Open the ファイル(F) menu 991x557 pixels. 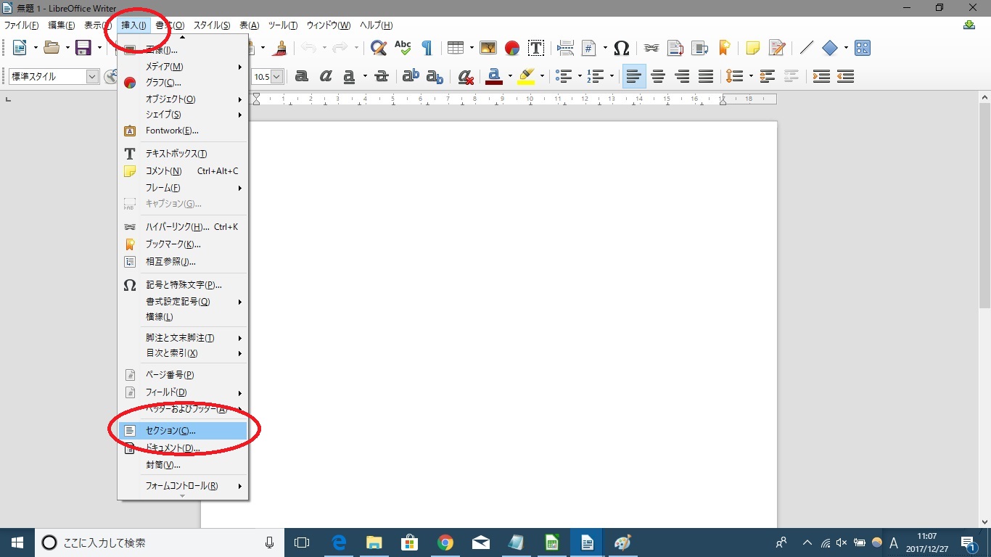click(22, 25)
